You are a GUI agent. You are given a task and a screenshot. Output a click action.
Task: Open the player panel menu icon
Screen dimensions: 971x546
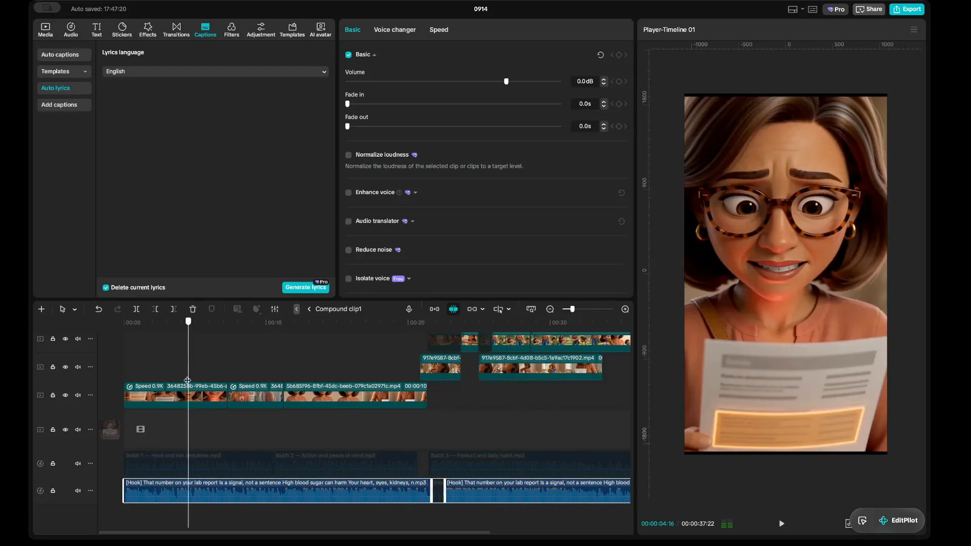click(x=914, y=30)
